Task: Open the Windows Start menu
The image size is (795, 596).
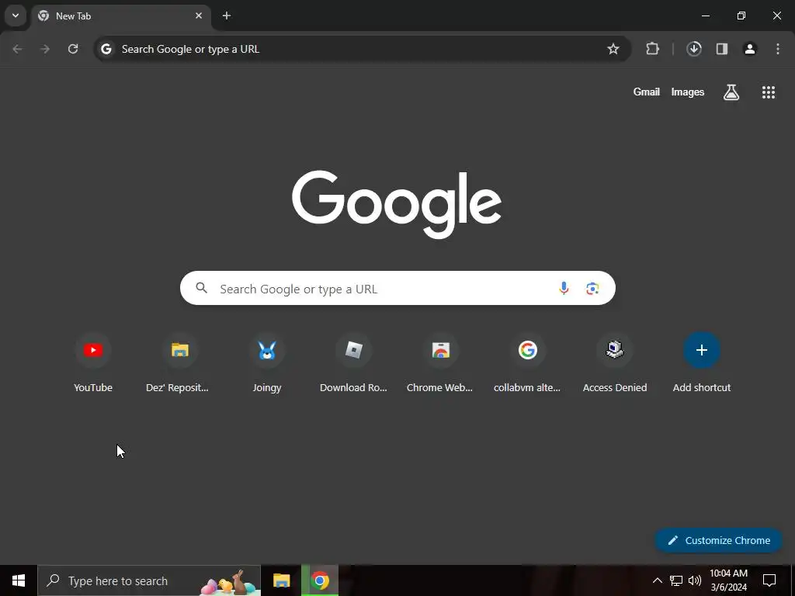Action: (x=19, y=580)
